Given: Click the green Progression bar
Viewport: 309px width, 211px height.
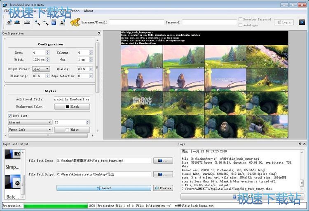Looking at the screenshot, I should 56,206.
